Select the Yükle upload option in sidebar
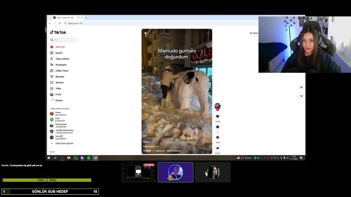The height and width of the screenshot is (197, 351). [x=58, y=88]
